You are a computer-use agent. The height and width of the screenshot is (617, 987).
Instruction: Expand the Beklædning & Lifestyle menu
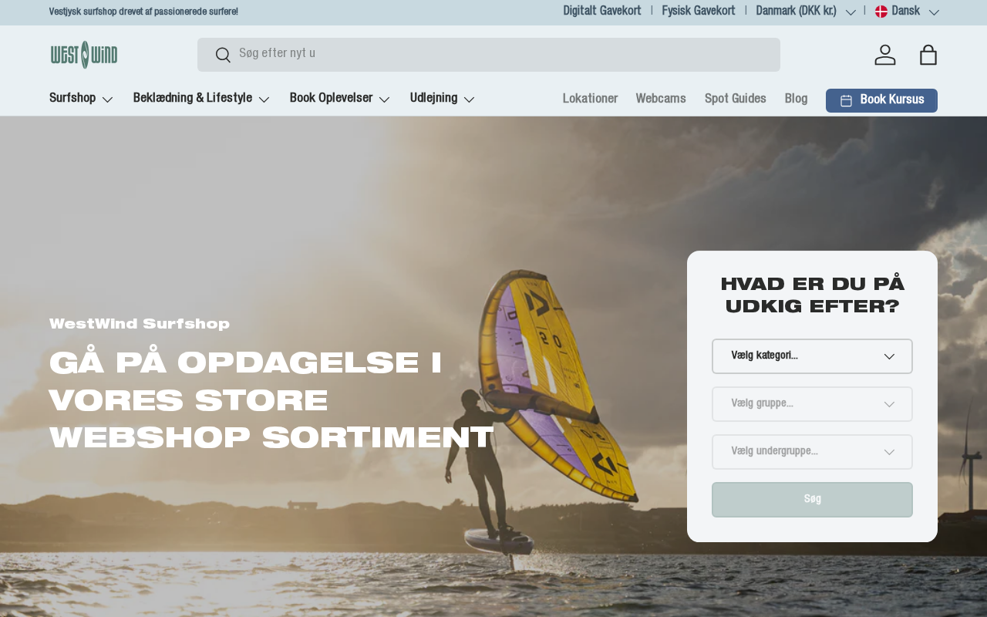coord(201,99)
